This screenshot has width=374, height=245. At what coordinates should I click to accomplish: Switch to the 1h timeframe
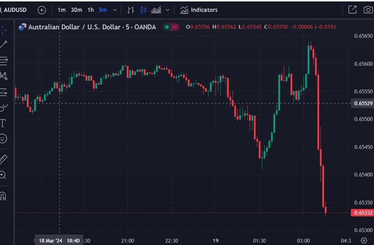point(91,10)
